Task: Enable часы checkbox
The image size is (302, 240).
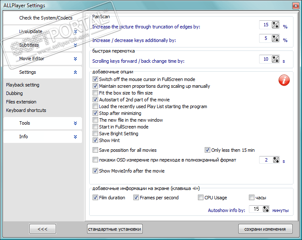Action: (251, 197)
